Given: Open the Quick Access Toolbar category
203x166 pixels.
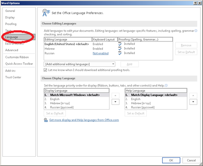Looking at the screenshot, I should click(19, 64).
